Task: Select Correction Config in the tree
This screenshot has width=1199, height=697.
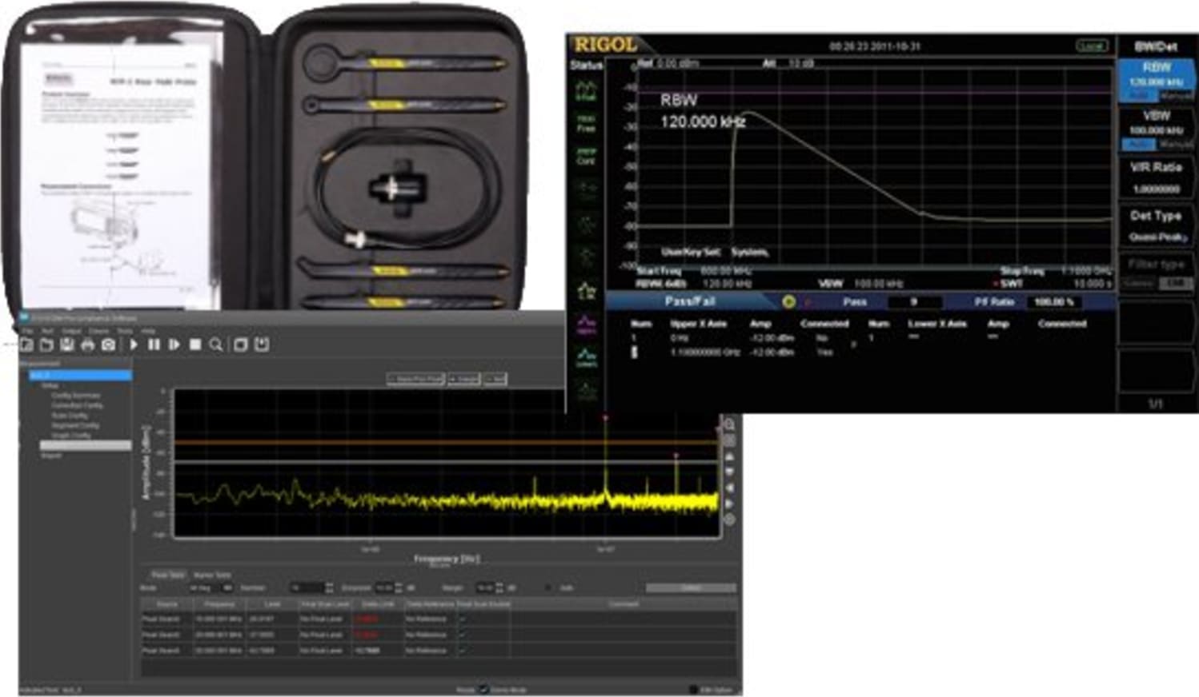Action: (x=77, y=405)
